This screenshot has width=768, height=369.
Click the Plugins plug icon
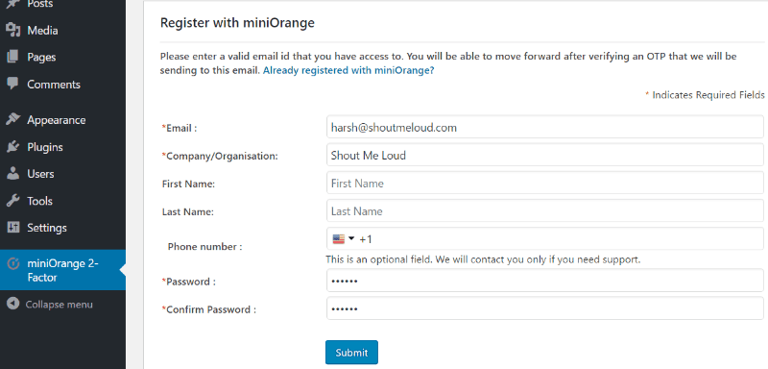click(13, 146)
